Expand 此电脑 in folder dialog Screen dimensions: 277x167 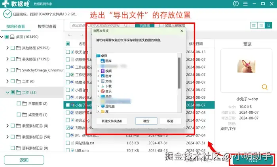click(98, 107)
